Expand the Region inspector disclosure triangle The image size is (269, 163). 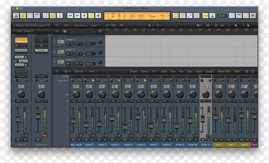pos(14,25)
